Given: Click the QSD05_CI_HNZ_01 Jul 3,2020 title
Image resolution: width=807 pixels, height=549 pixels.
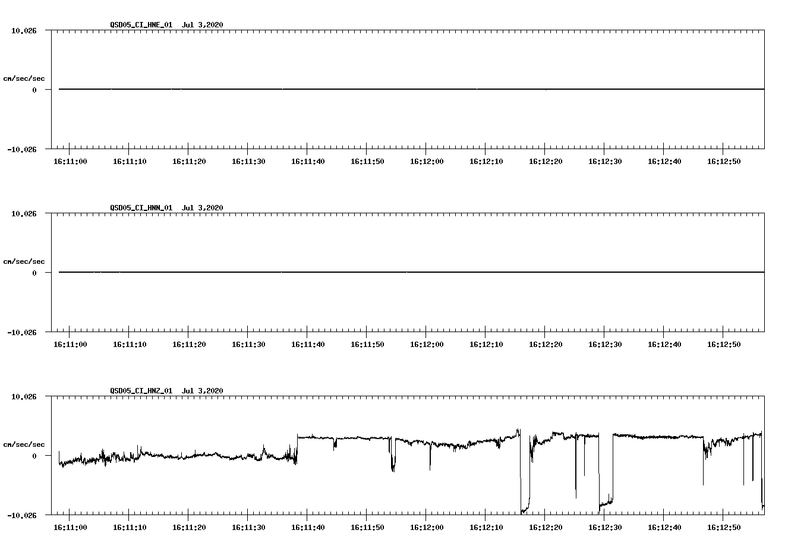Looking at the screenshot, I should (x=166, y=390).
